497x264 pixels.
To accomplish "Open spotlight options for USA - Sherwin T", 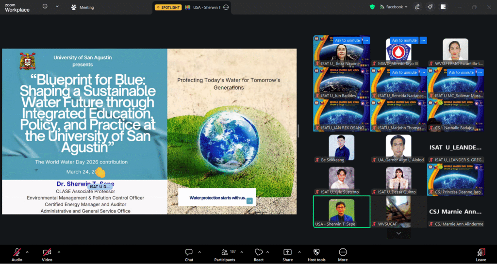I will point(226,7).
